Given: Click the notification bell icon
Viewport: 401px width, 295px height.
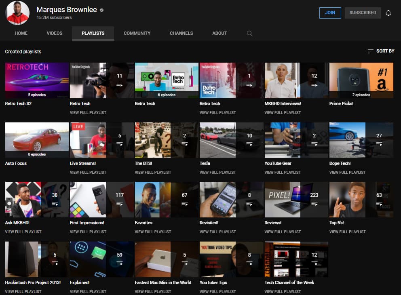Looking at the screenshot, I should (388, 13).
